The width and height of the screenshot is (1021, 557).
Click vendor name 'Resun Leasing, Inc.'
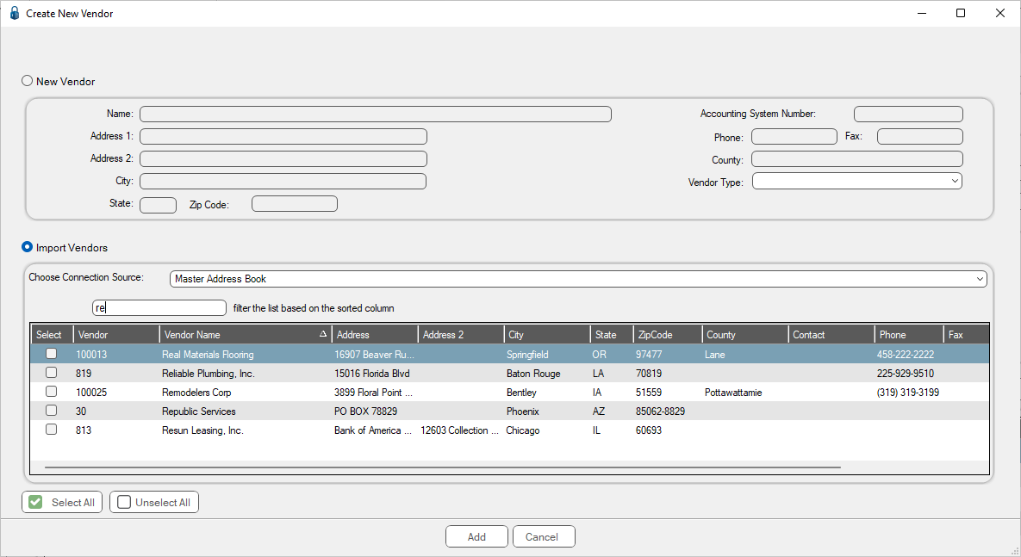pyautogui.click(x=202, y=430)
